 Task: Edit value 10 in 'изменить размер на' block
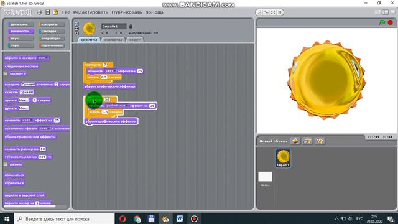(x=43, y=149)
